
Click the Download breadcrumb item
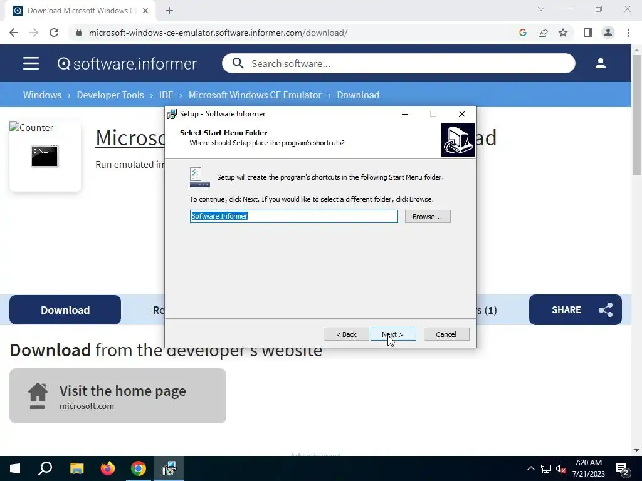(x=358, y=95)
